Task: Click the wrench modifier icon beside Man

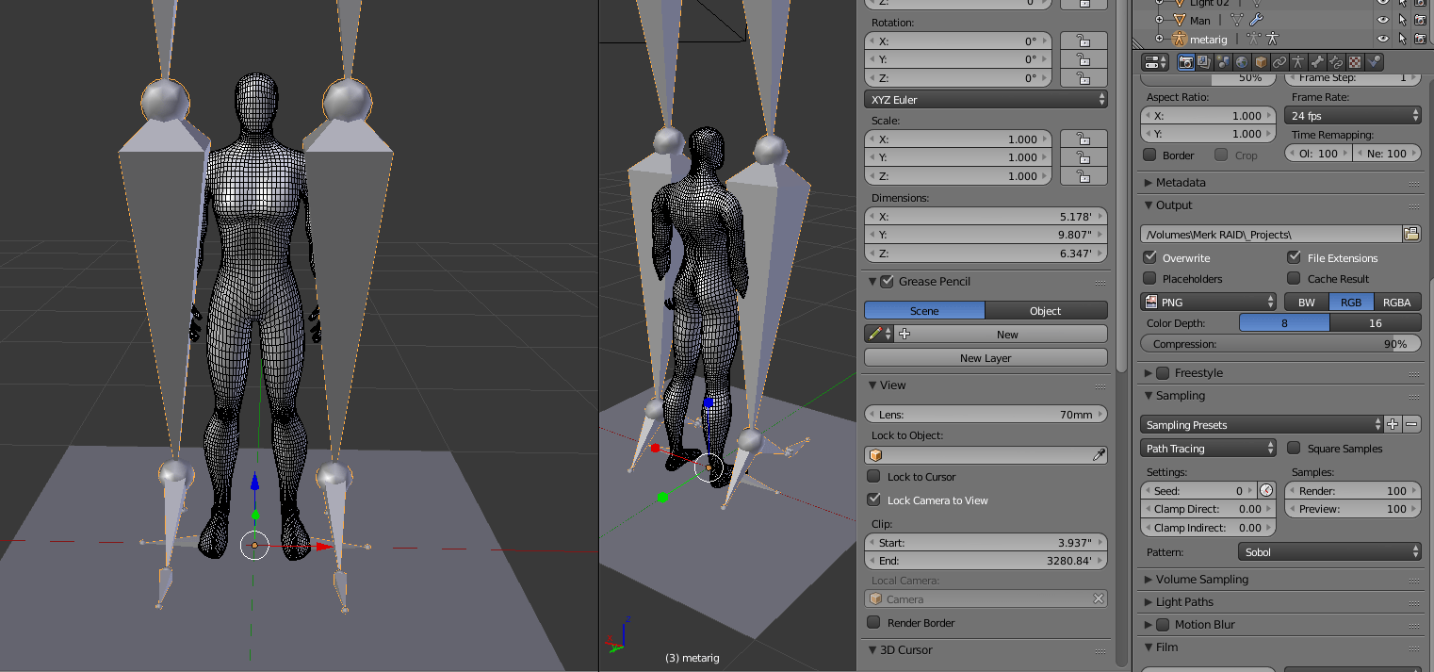Action: [1256, 19]
